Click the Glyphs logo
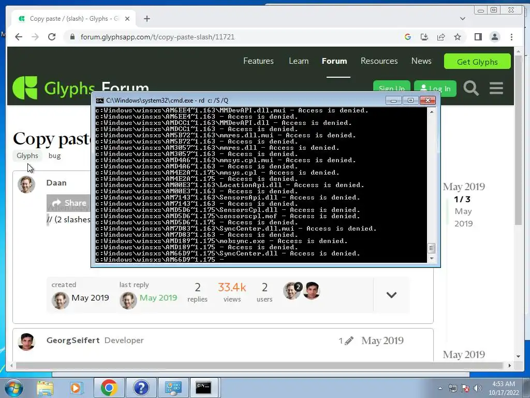The width and height of the screenshot is (530, 398). click(54, 88)
